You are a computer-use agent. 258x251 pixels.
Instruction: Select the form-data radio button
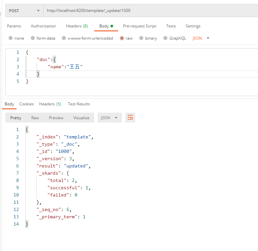32,38
